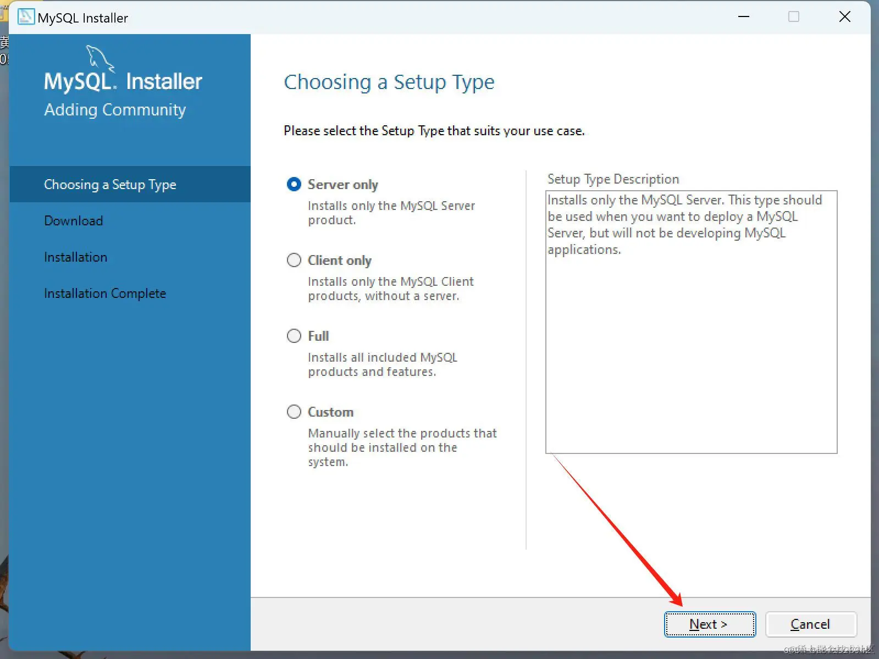
Task: Click 'Manually select the products' description text
Action: point(402,447)
